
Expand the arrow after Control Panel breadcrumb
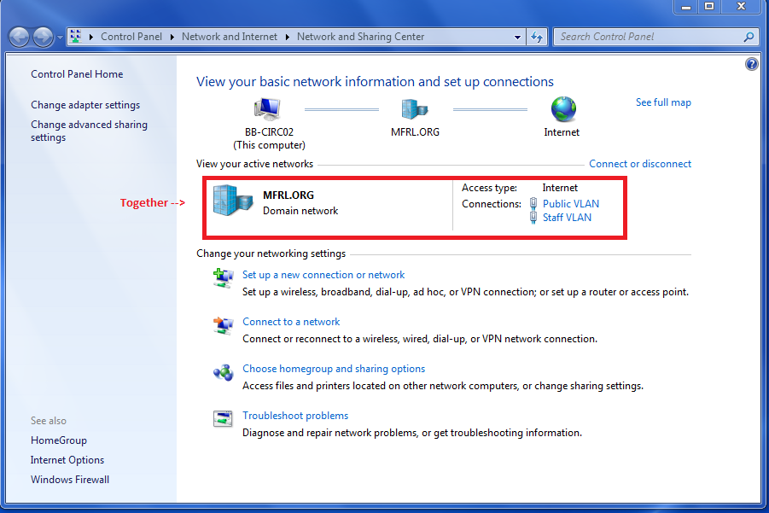(x=172, y=37)
